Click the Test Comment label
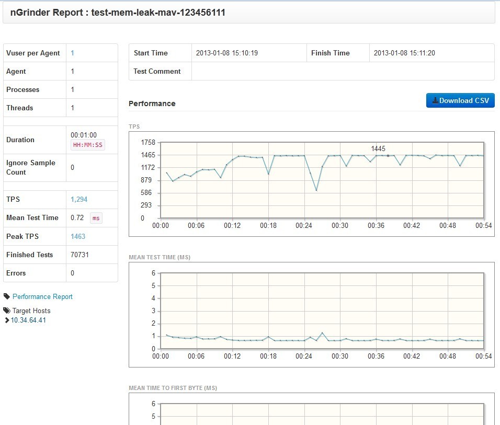Image resolution: width=500 pixels, height=425 pixels. tap(157, 71)
